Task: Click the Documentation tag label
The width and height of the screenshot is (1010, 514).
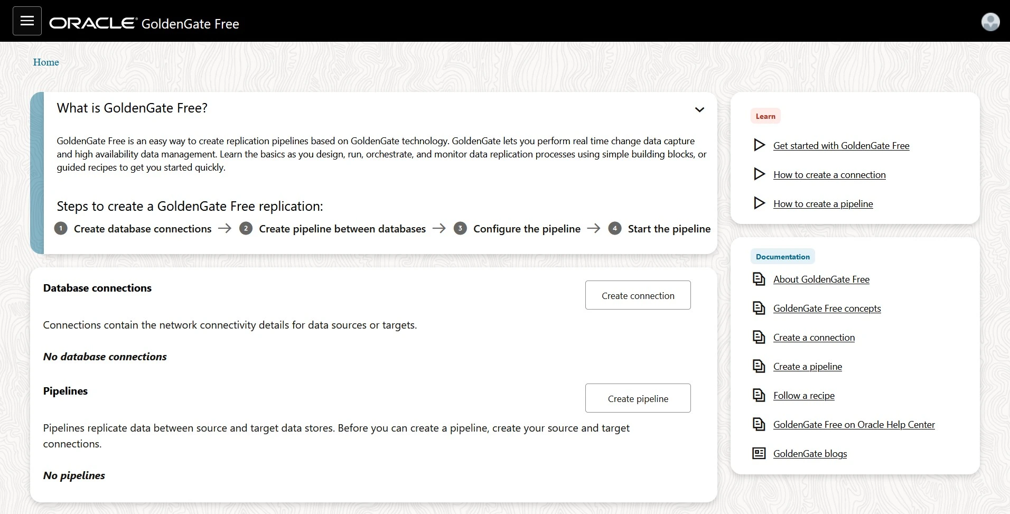Action: 782,257
